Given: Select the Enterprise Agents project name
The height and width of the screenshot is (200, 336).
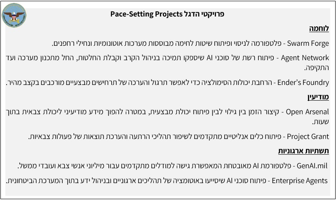Looking at the screenshot, I should [301, 181].
